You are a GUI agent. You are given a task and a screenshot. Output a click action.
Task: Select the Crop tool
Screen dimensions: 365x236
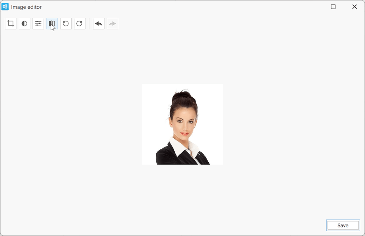(x=11, y=24)
